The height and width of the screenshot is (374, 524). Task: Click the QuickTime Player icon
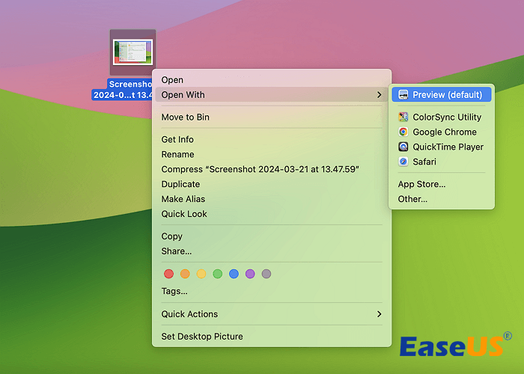403,147
